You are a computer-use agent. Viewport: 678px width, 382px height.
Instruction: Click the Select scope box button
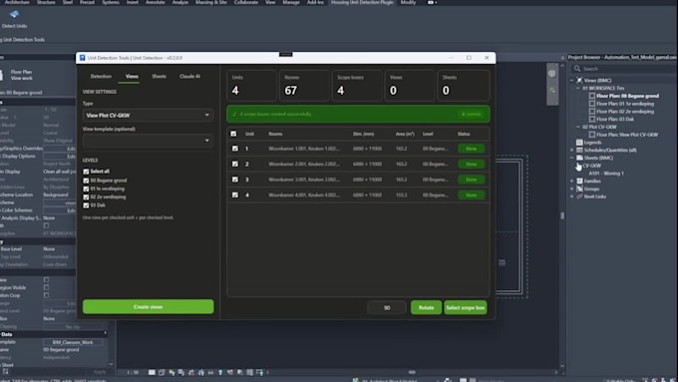click(x=466, y=307)
